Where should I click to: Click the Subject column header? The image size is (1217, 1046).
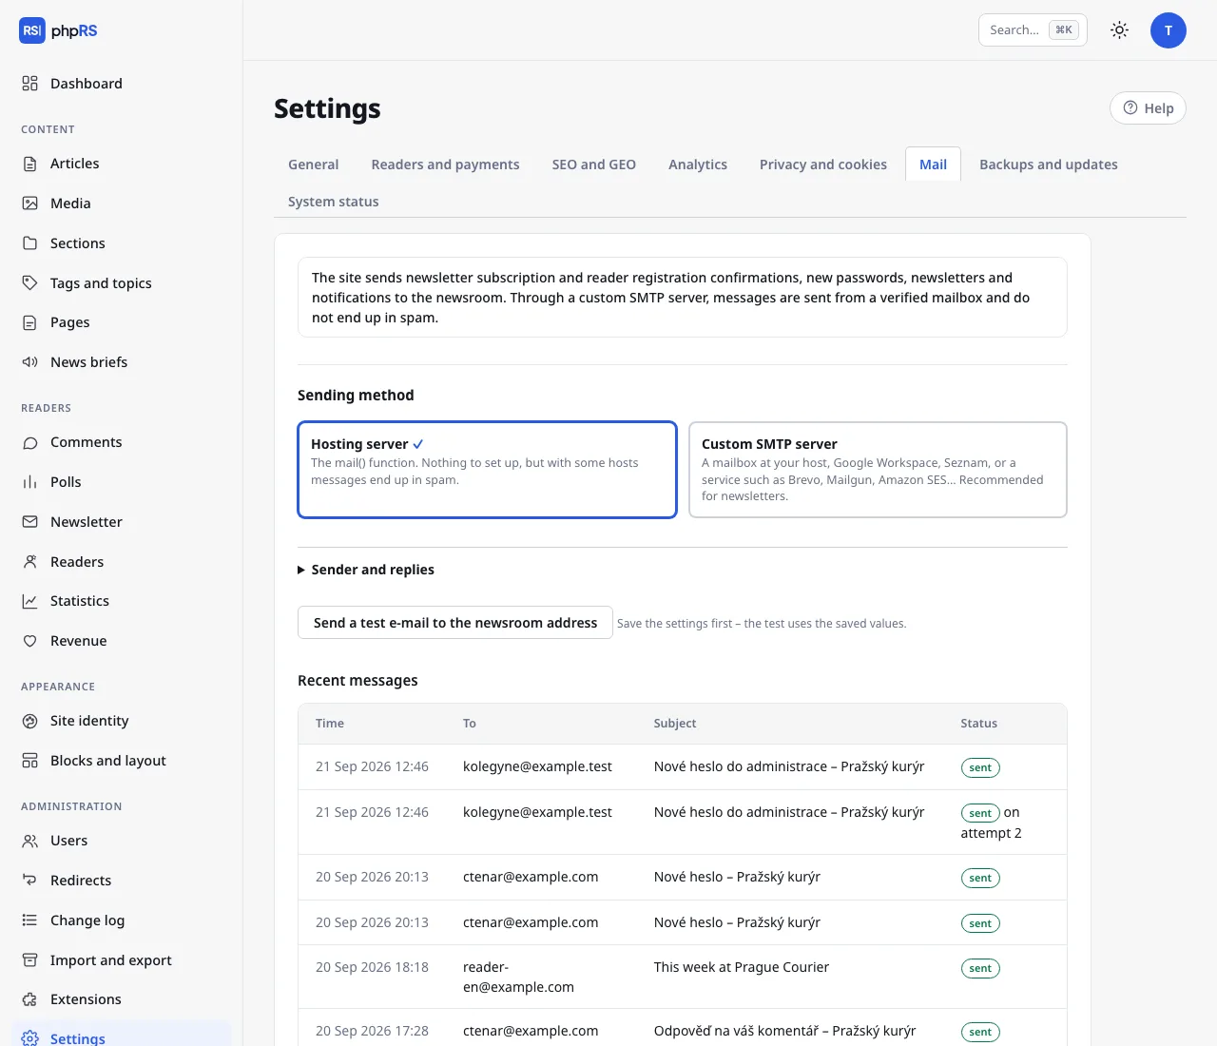[675, 724]
